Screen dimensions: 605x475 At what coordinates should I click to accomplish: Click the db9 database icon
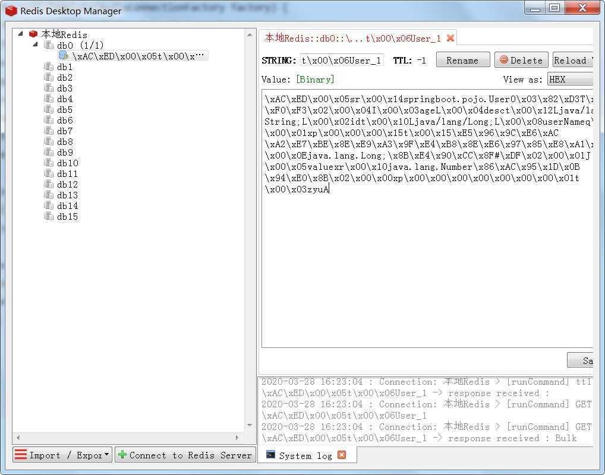(49, 152)
